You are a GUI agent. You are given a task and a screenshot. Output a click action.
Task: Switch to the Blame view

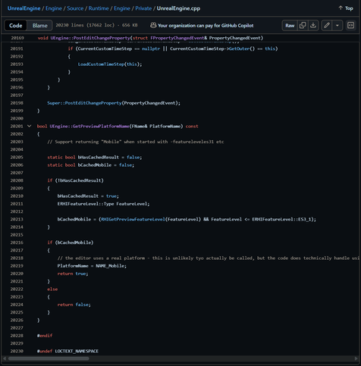pyautogui.click(x=39, y=26)
